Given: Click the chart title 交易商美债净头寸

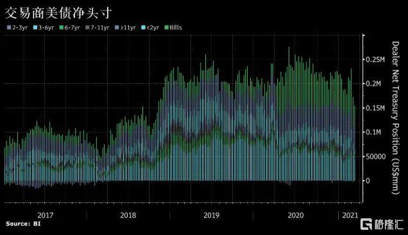Looking at the screenshot, I should coord(58,13).
